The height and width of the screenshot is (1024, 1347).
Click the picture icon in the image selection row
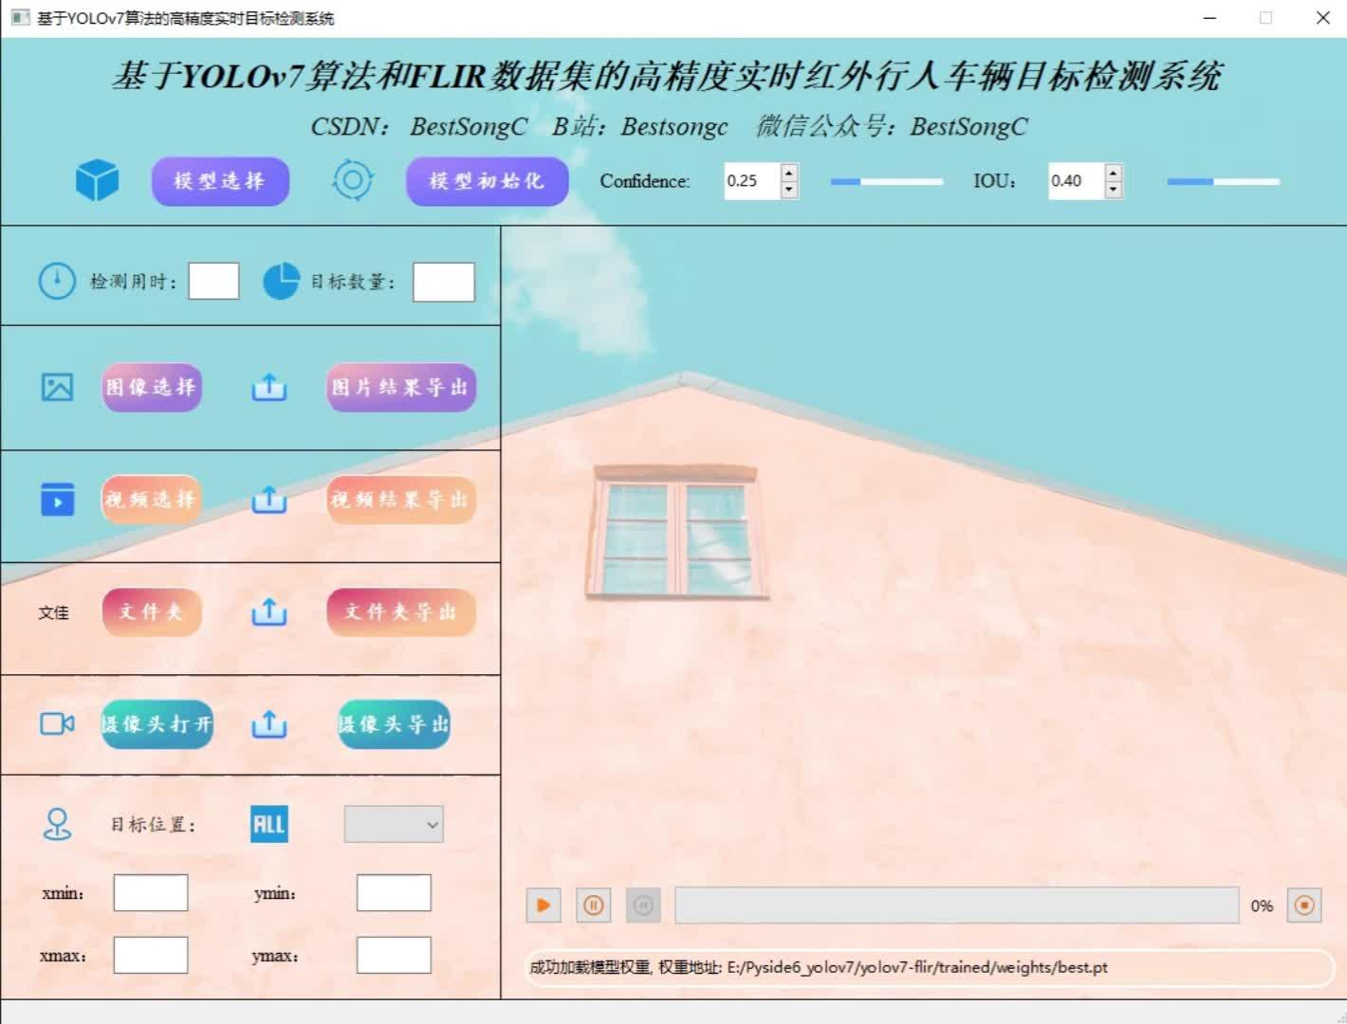click(x=56, y=388)
